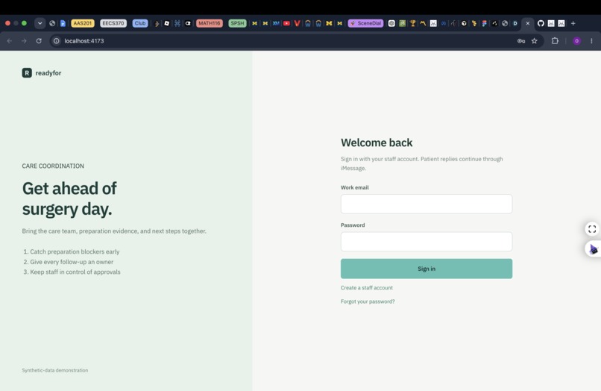
Task: Open a new browser tab
Action: [x=573, y=23]
